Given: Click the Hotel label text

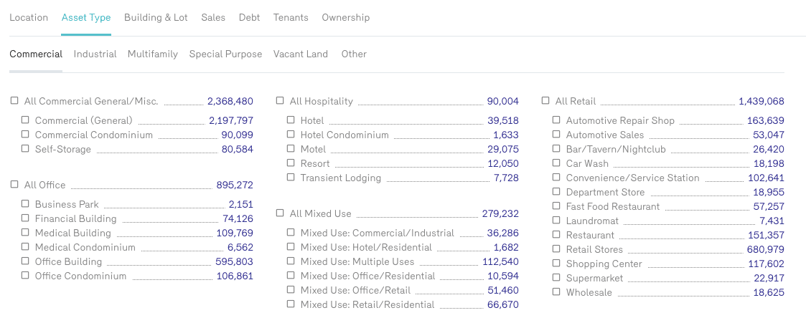Looking at the screenshot, I should coord(312,120).
